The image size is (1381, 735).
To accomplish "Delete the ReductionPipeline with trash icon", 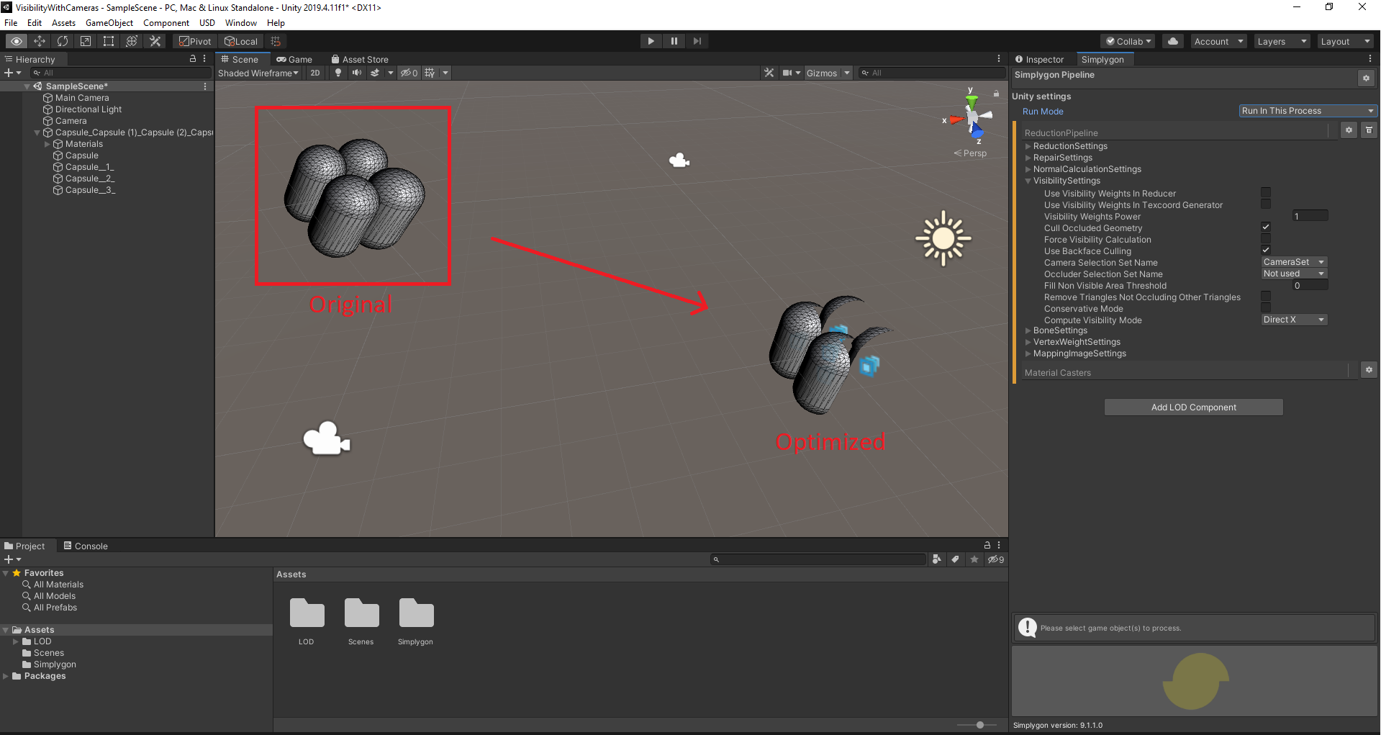I will click(x=1369, y=130).
